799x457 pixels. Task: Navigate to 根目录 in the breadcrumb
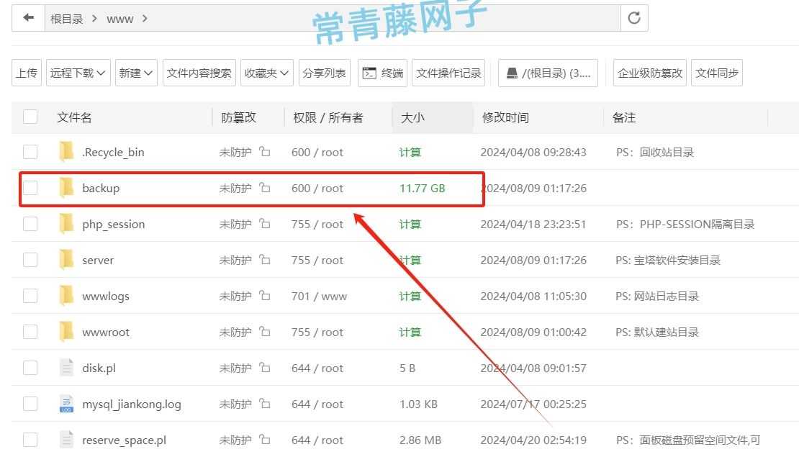(67, 19)
